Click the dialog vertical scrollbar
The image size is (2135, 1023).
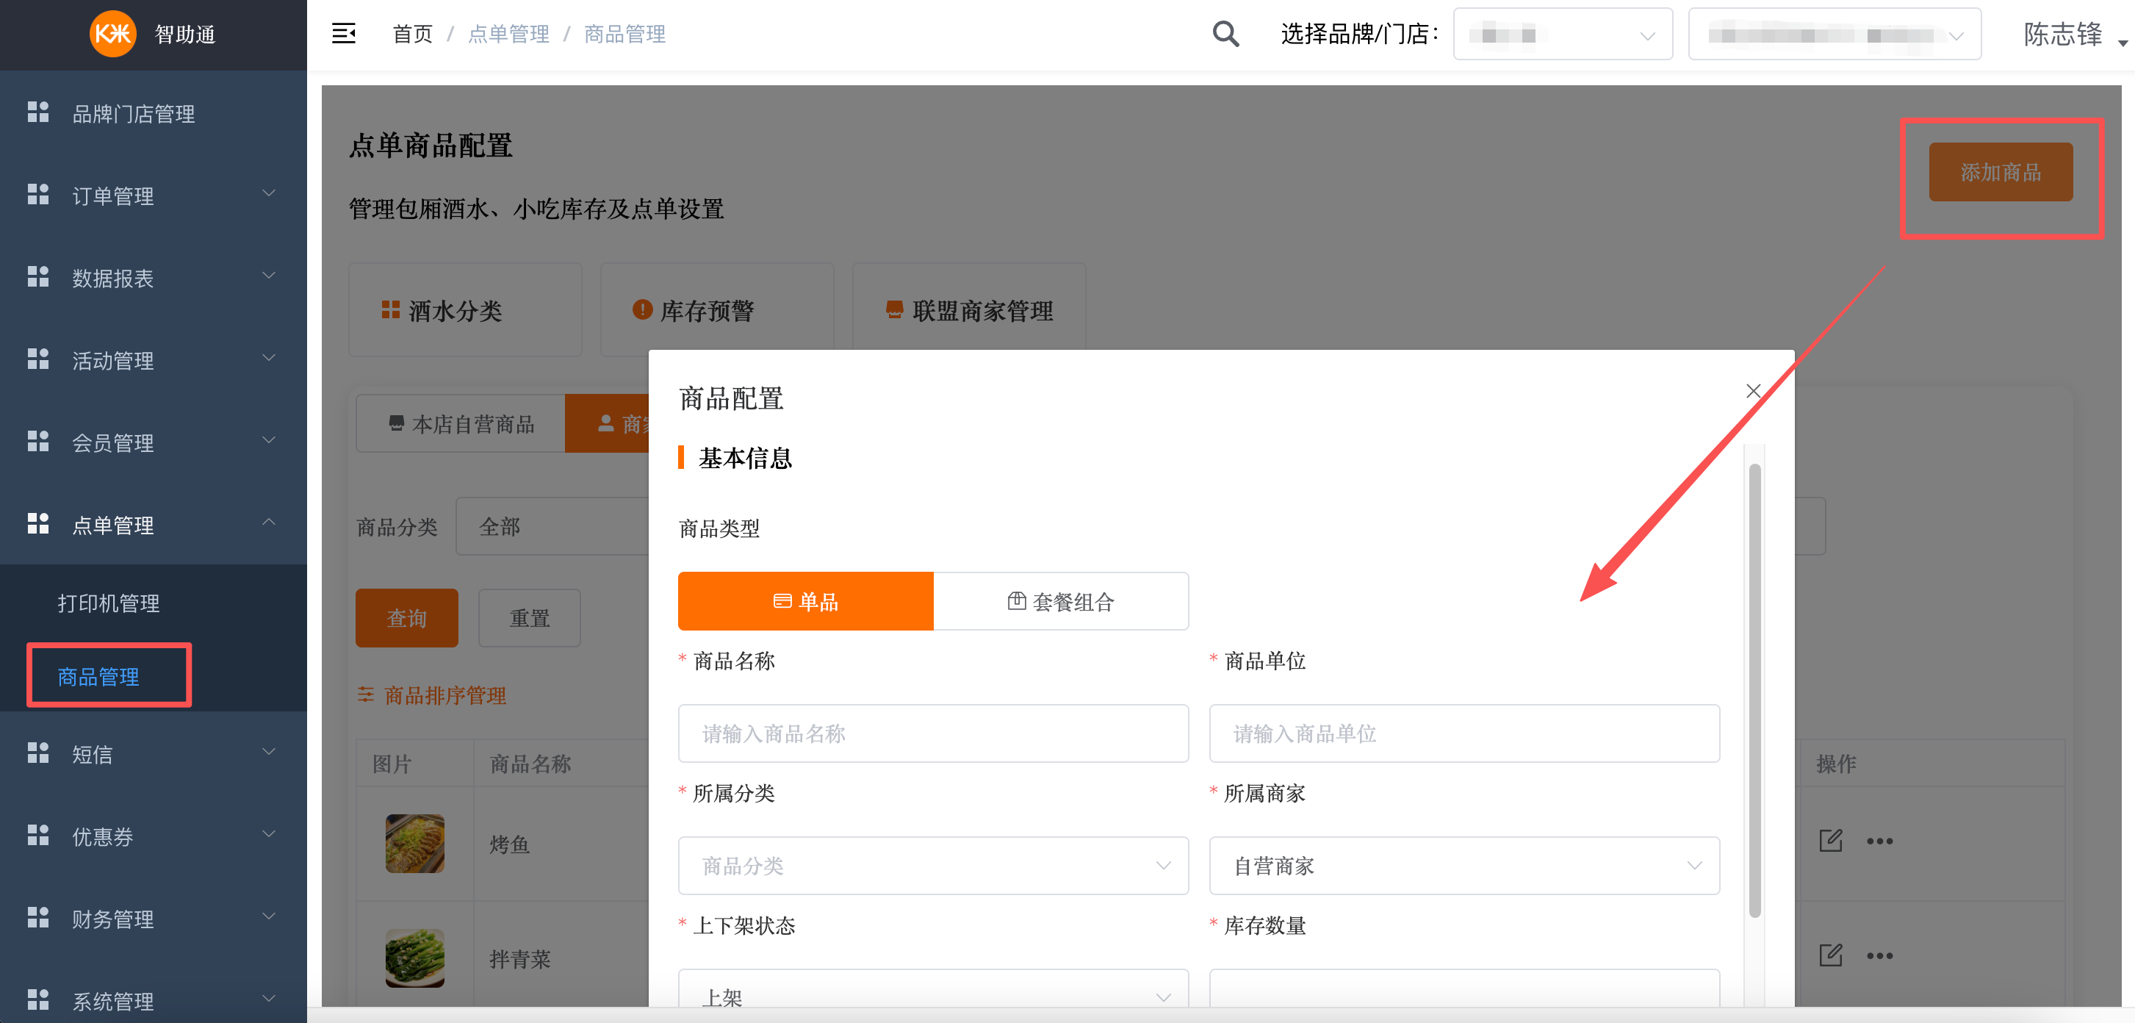(1754, 690)
